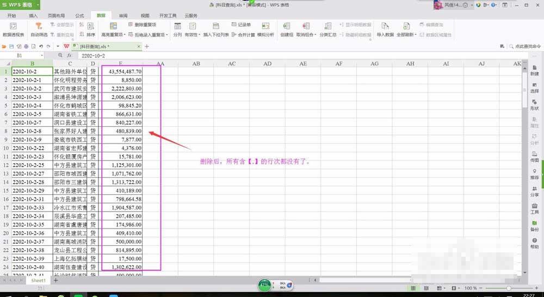Open the 数据透视表 pivot table tool
The image size is (544, 297).
pyautogui.click(x=13, y=29)
